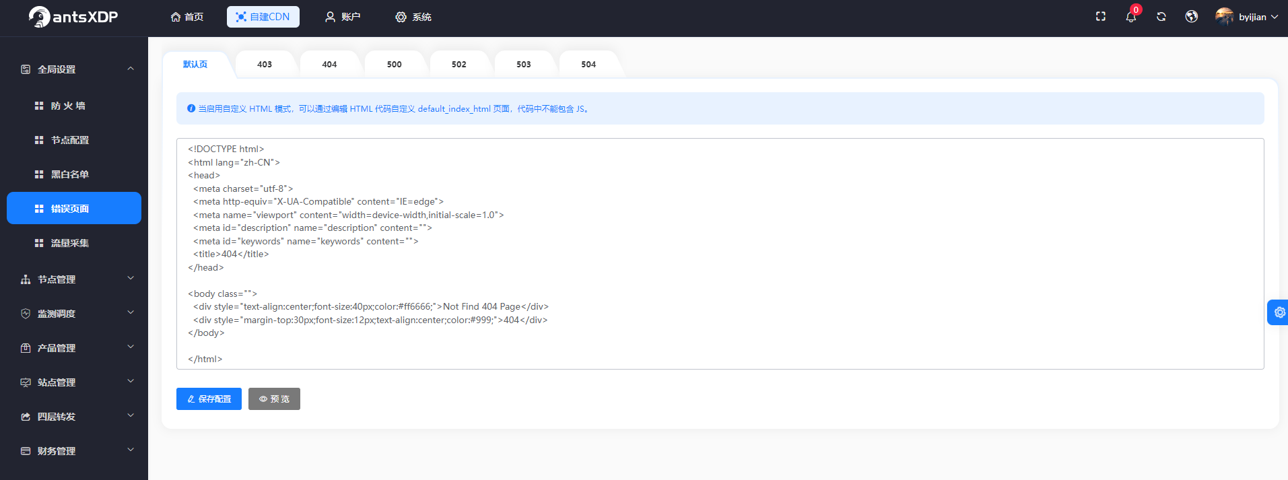The width and height of the screenshot is (1288, 480).
Task: Click the grid icon beside 防火墙
Action: (x=39, y=106)
